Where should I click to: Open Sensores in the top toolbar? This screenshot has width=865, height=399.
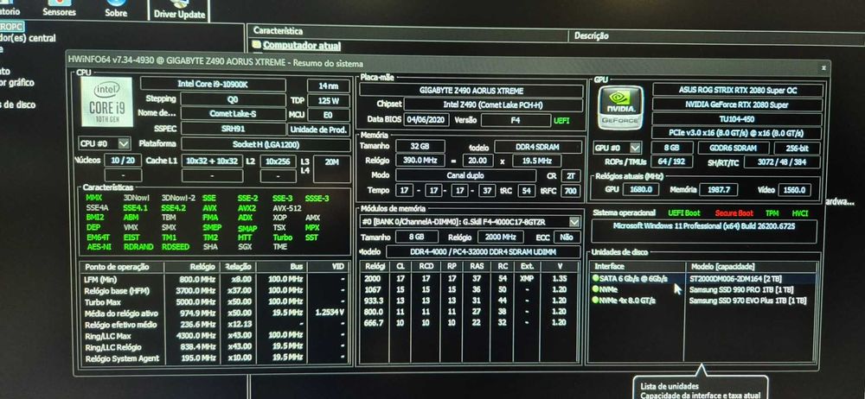[59, 9]
